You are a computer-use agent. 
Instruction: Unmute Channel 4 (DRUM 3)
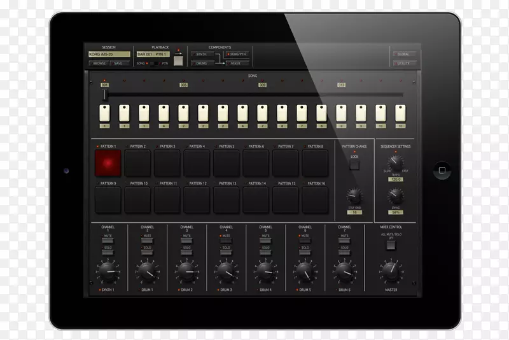226,241
